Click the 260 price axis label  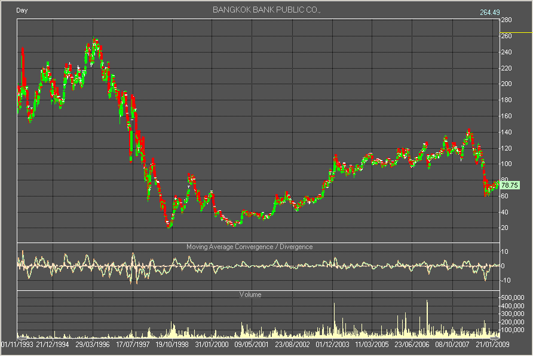tap(507, 36)
